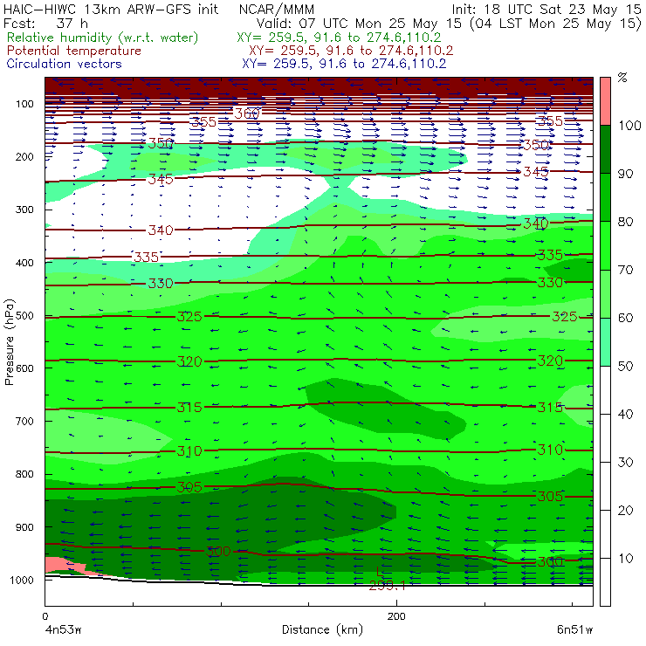Click the left '305' contour label

click(x=189, y=487)
